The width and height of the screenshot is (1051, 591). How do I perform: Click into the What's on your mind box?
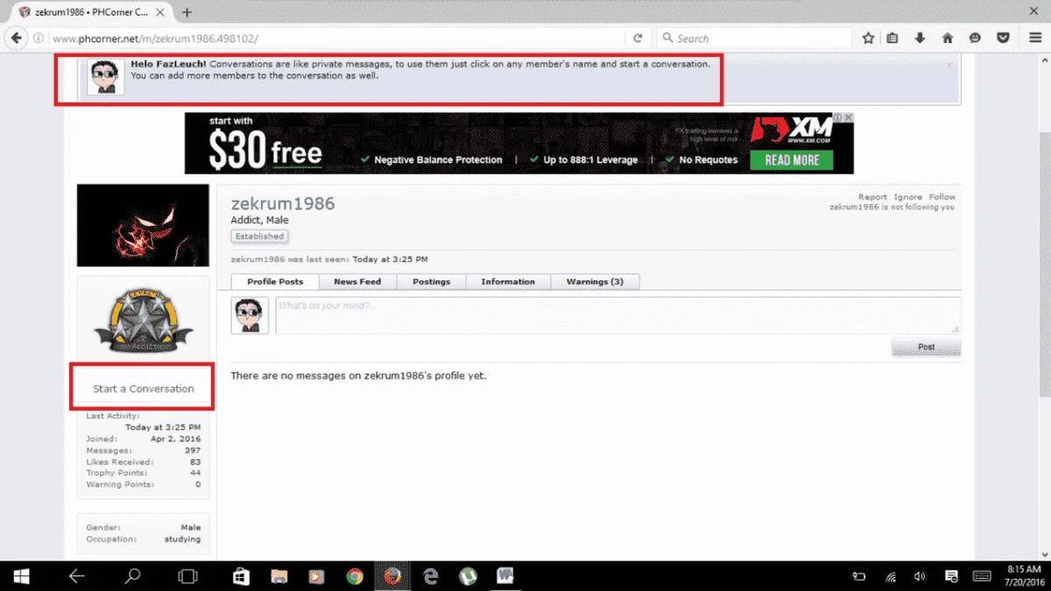[x=617, y=315]
